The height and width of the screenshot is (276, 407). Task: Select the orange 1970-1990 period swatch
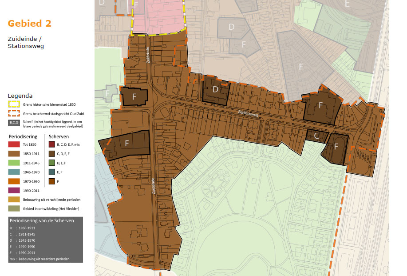click(14, 181)
